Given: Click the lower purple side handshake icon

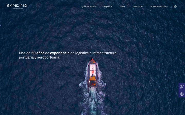Looking at the screenshot, I should [x=182, y=94].
